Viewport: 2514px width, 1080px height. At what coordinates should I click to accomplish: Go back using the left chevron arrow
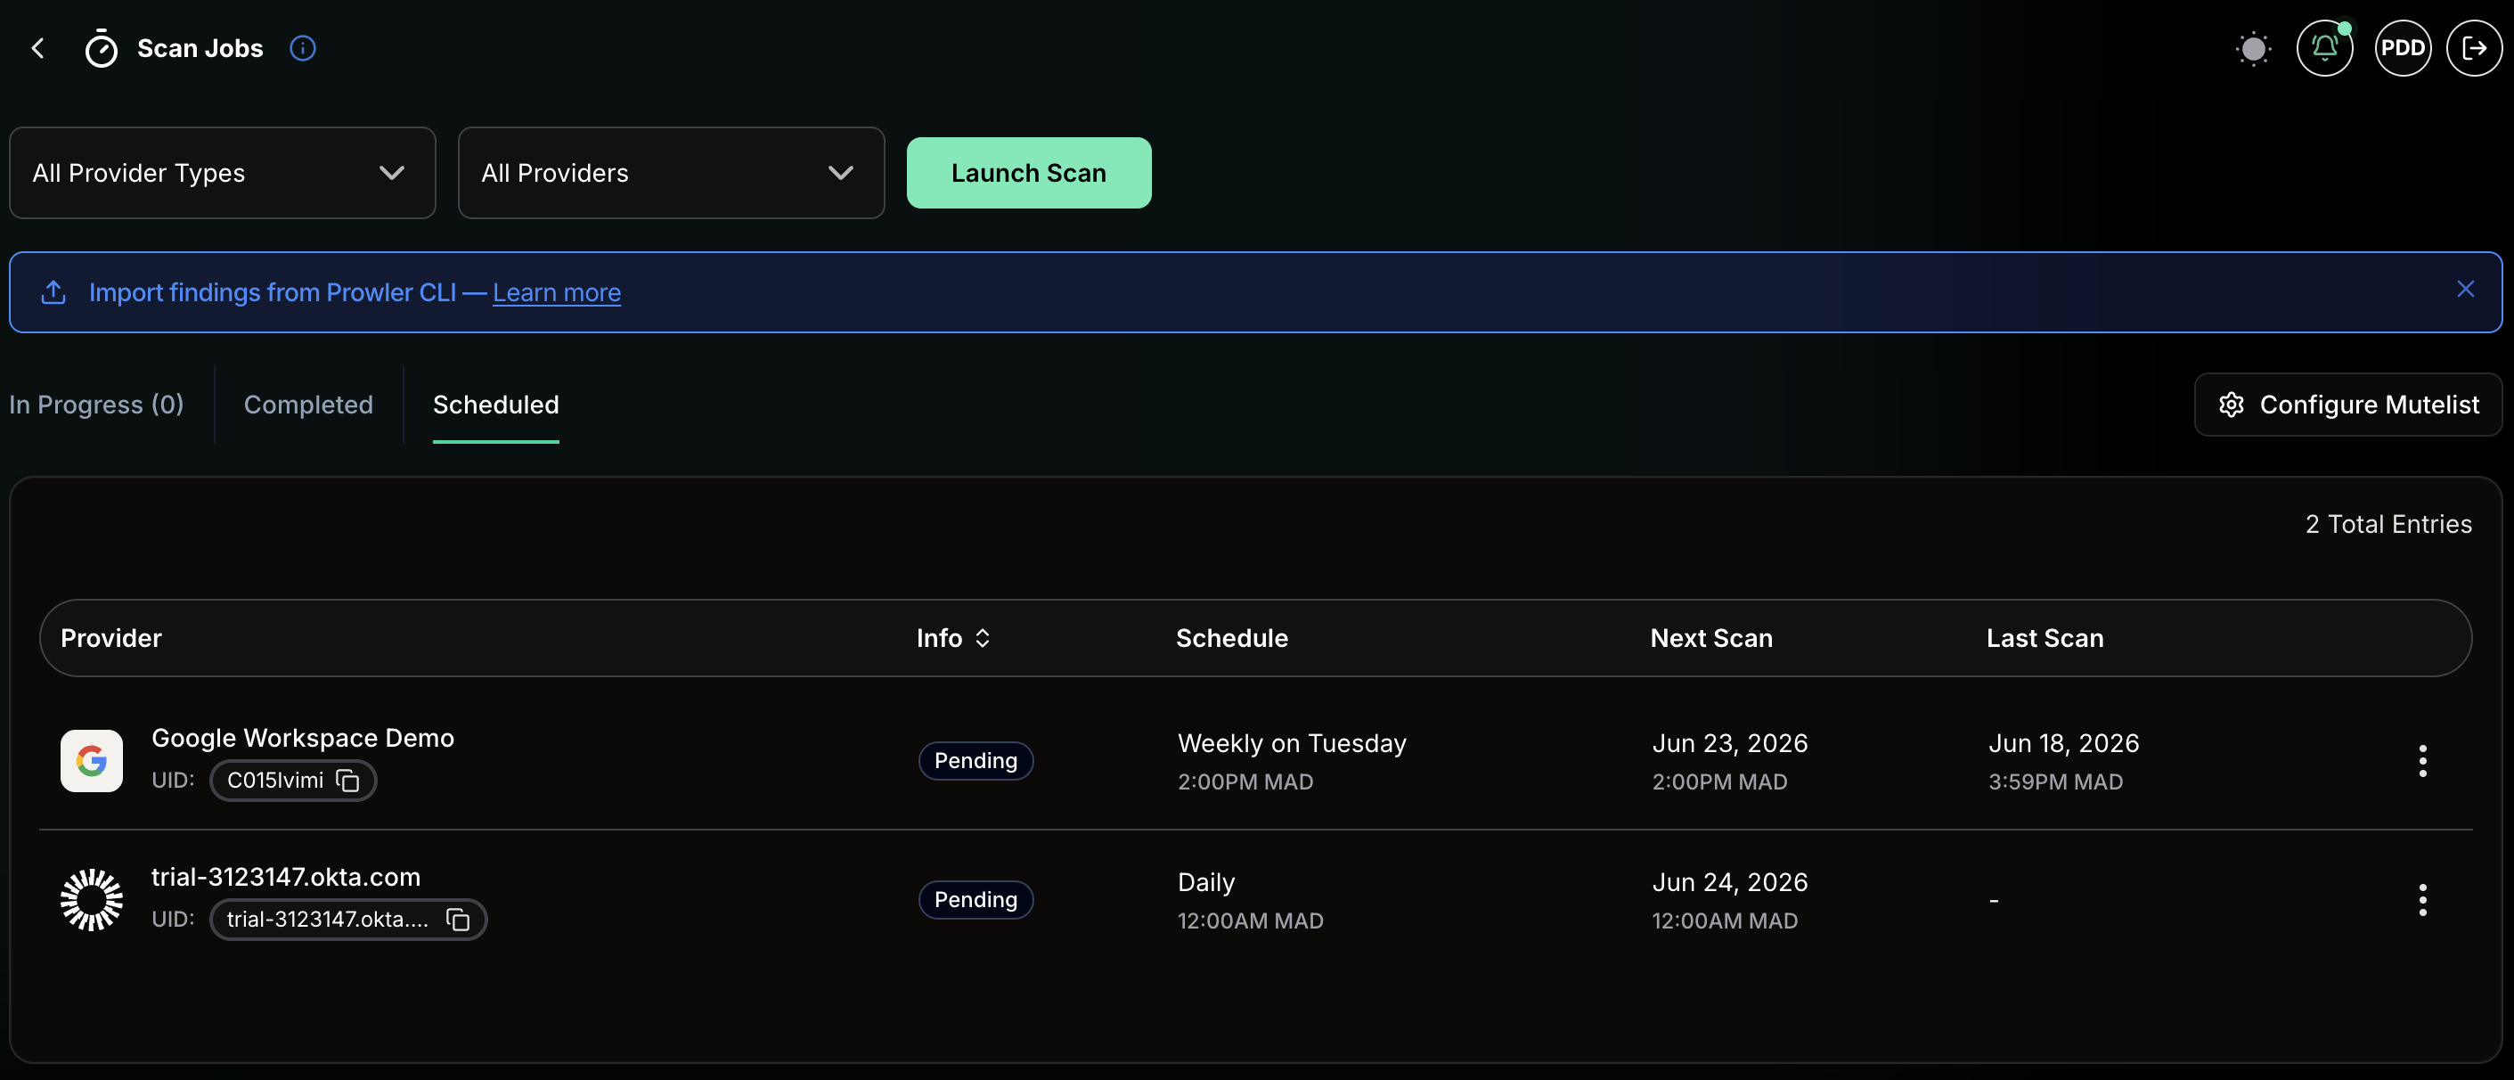(x=38, y=48)
